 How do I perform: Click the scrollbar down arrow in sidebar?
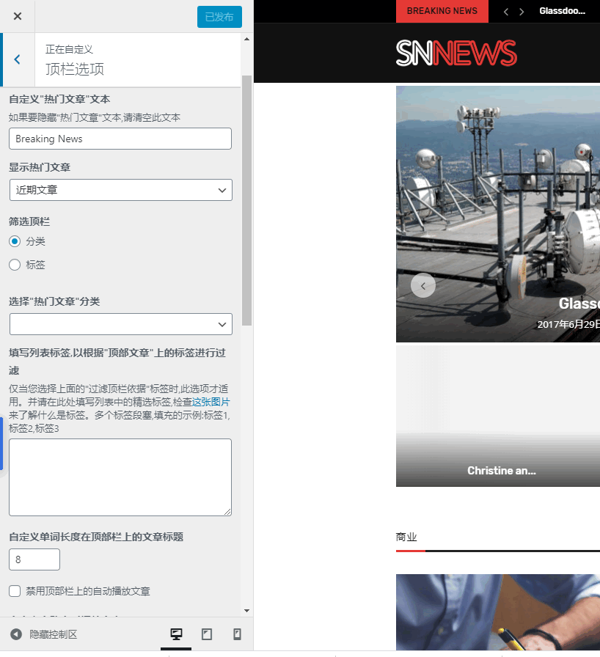click(246, 611)
